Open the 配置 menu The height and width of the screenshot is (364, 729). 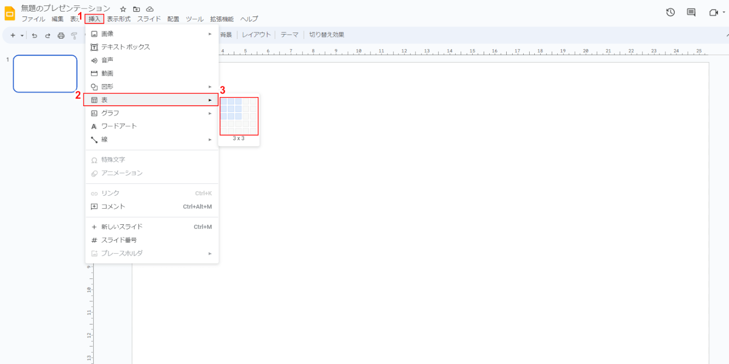173,19
